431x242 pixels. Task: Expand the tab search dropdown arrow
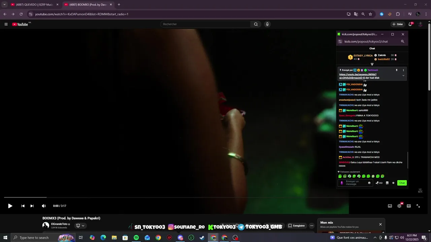point(4,5)
